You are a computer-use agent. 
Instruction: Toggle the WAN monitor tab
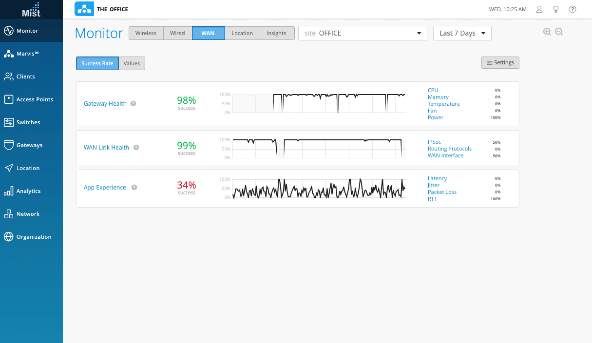pos(208,33)
